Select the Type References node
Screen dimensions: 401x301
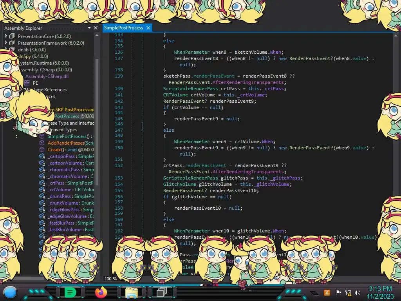pyautogui.click(x=50, y=90)
